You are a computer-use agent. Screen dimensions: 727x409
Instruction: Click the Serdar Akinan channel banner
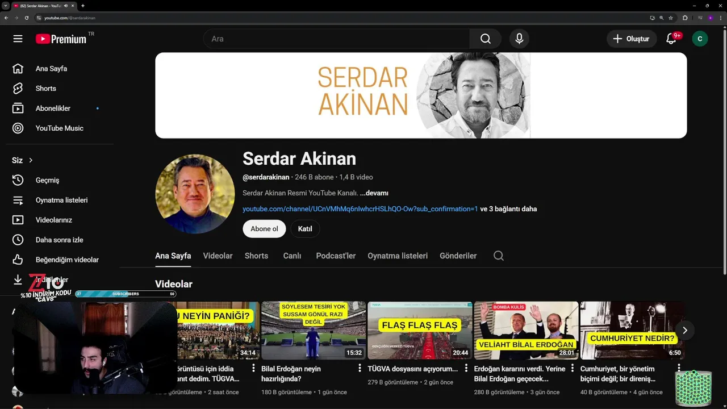421,95
